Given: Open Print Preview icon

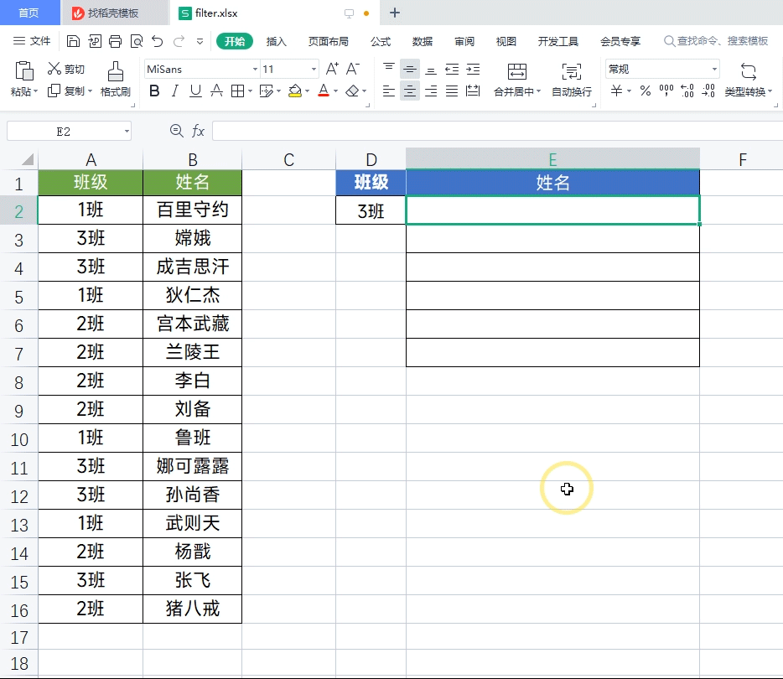Looking at the screenshot, I should [x=137, y=41].
